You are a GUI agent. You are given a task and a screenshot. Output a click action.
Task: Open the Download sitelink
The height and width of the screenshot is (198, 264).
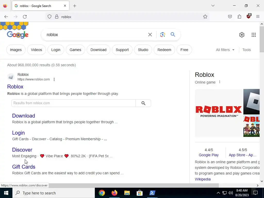(23, 116)
